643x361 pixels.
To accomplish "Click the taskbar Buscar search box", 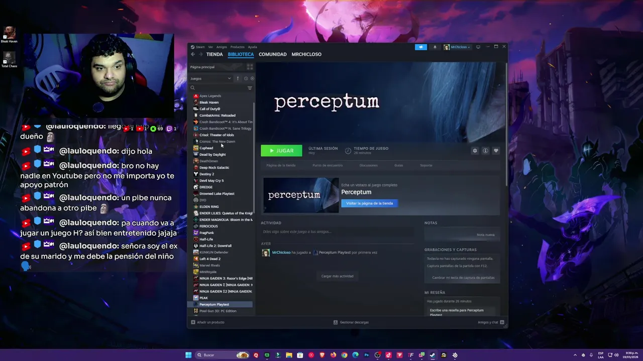I will pyautogui.click(x=222, y=355).
